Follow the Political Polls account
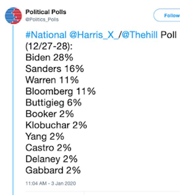The image size is (180, 195). (x=167, y=15)
